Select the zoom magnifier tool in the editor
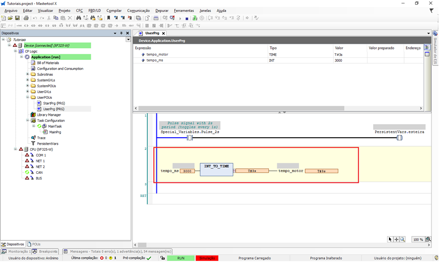The width and height of the screenshot is (442, 263). [x=403, y=240]
